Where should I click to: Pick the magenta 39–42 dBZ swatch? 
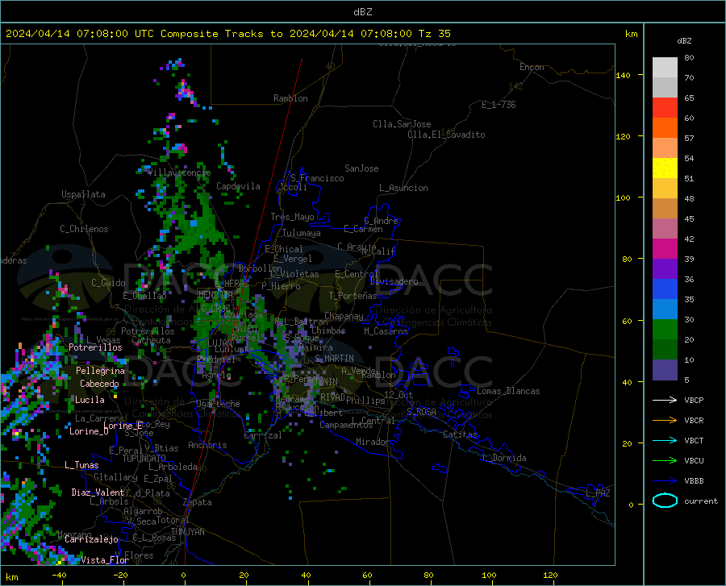click(x=665, y=249)
